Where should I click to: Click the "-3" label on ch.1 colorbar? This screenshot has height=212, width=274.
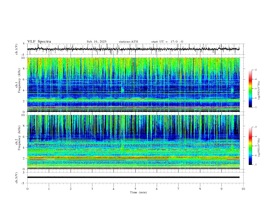point(255,70)
